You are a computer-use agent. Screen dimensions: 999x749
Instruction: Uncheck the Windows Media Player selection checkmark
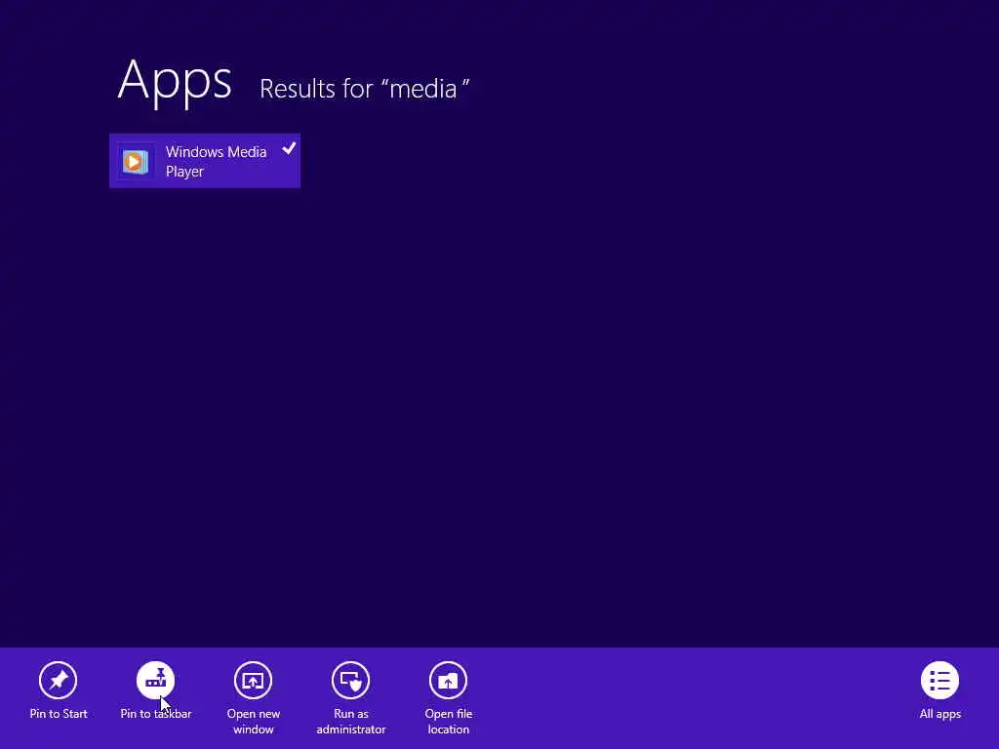pyautogui.click(x=289, y=148)
